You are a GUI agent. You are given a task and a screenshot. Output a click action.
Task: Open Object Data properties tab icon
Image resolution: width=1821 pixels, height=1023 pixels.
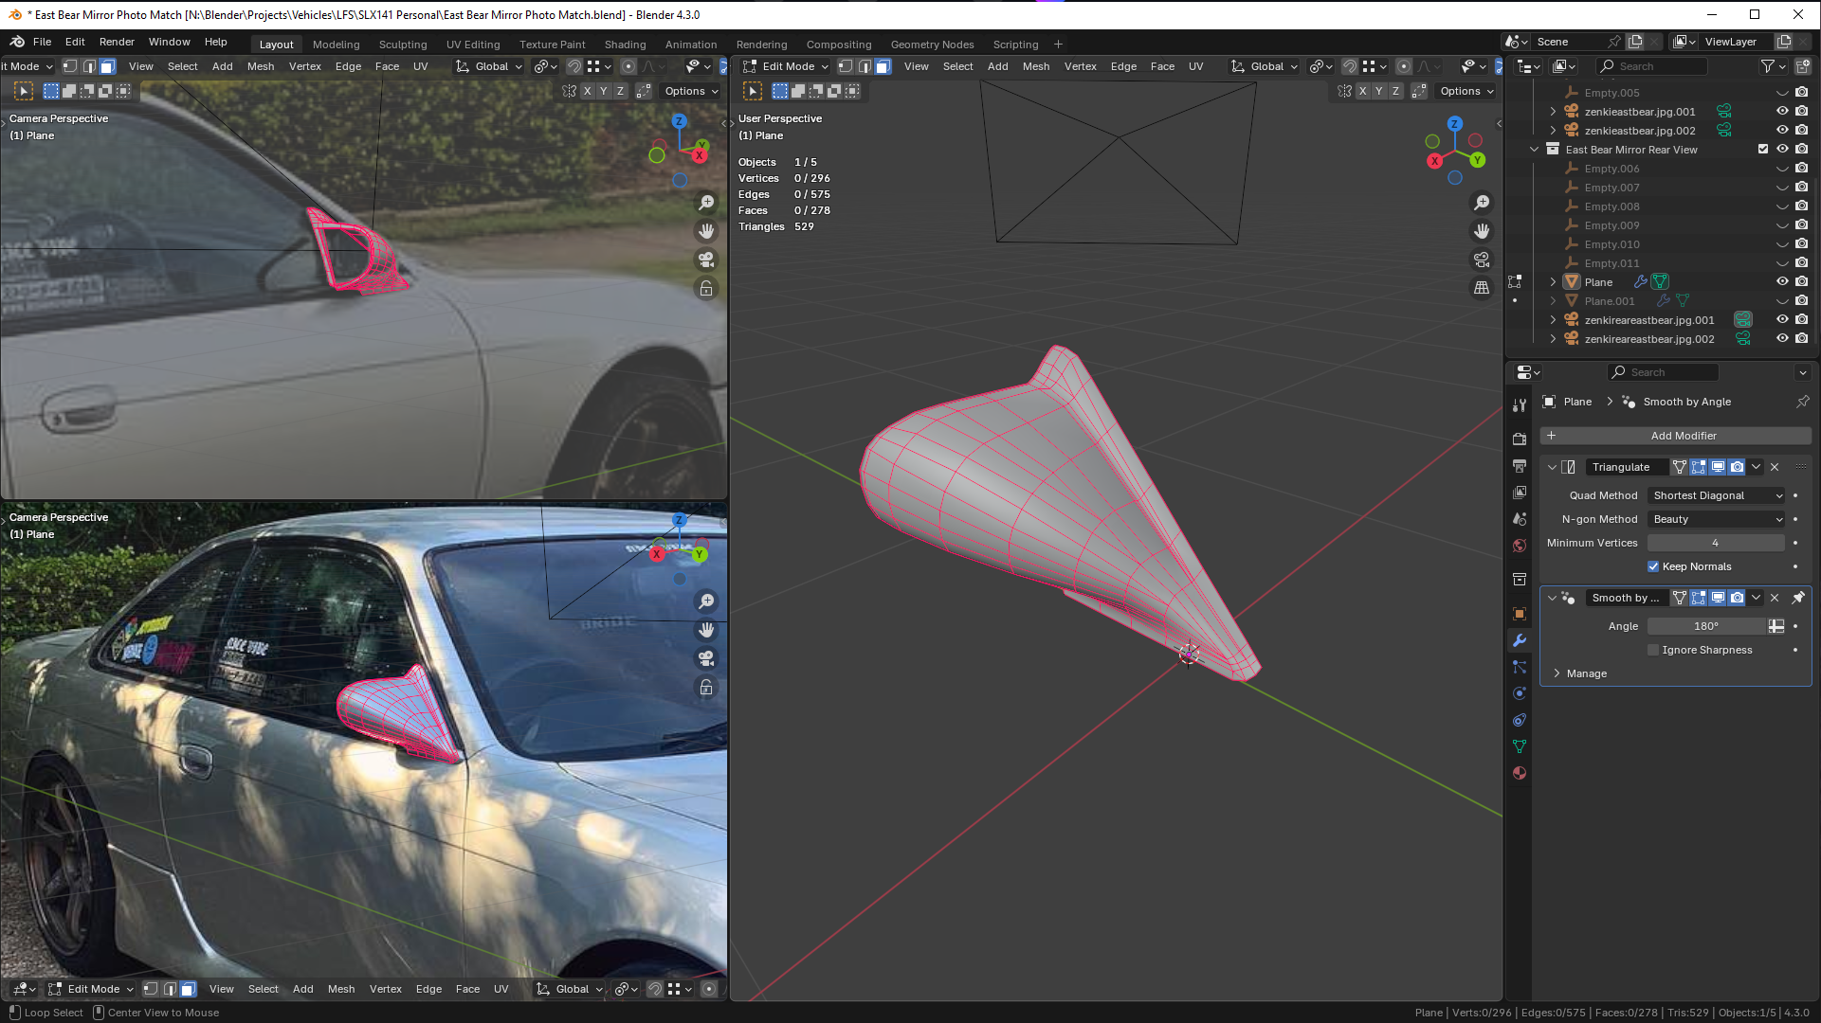pos(1520,746)
